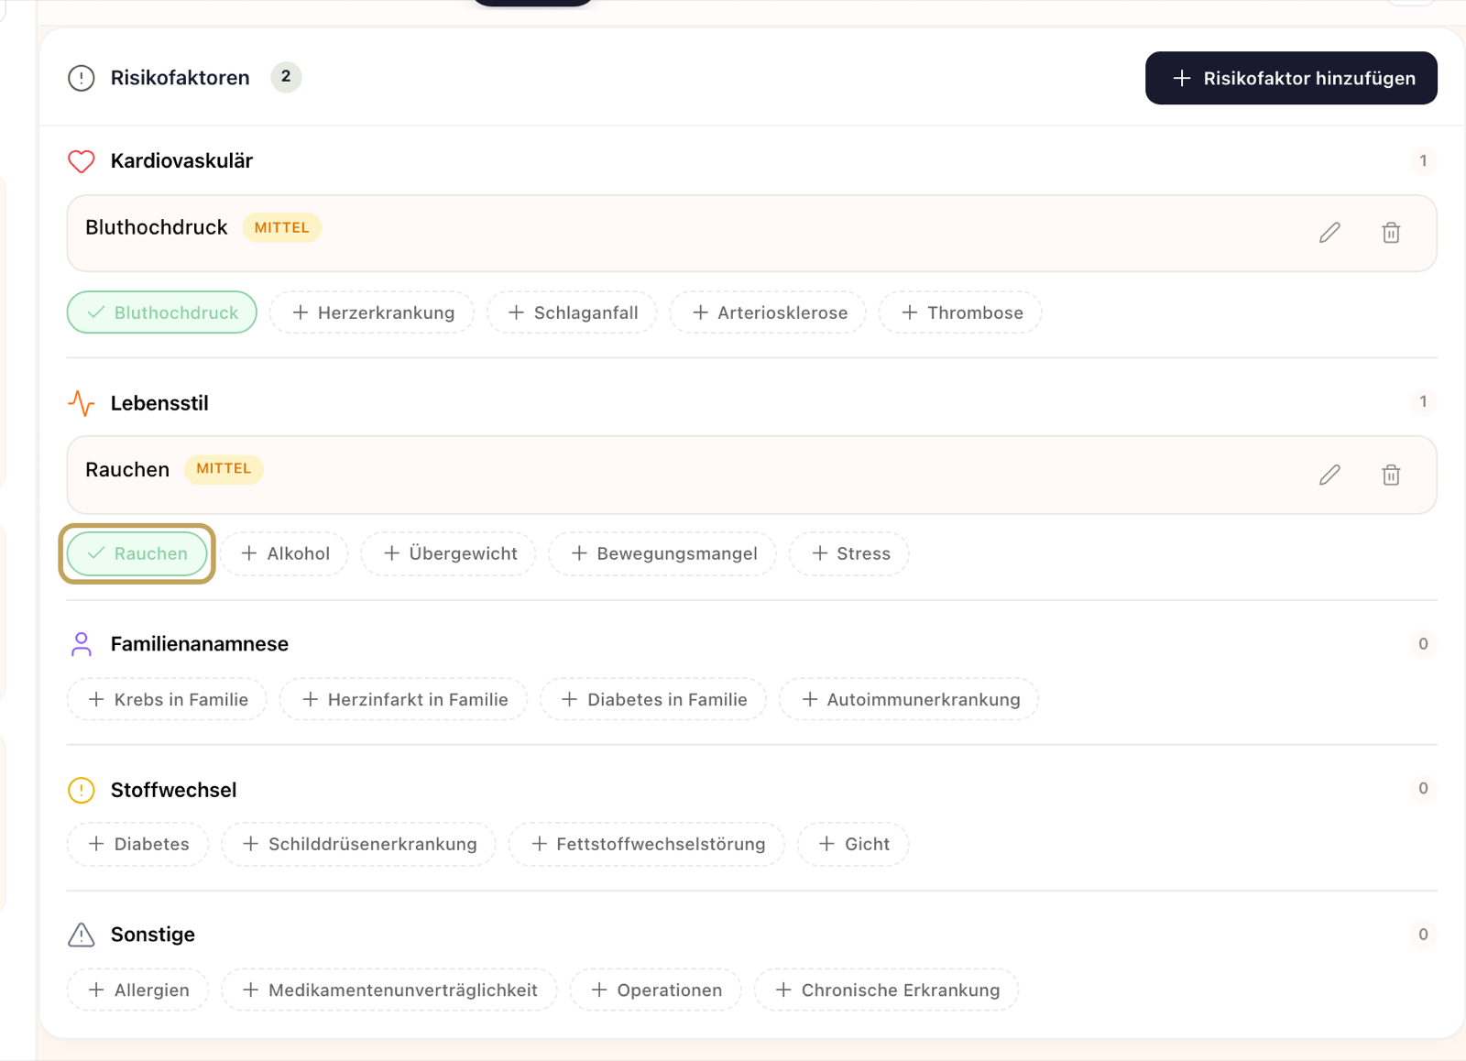Add Stress lifestyle chip
1466x1061 pixels.
[849, 553]
